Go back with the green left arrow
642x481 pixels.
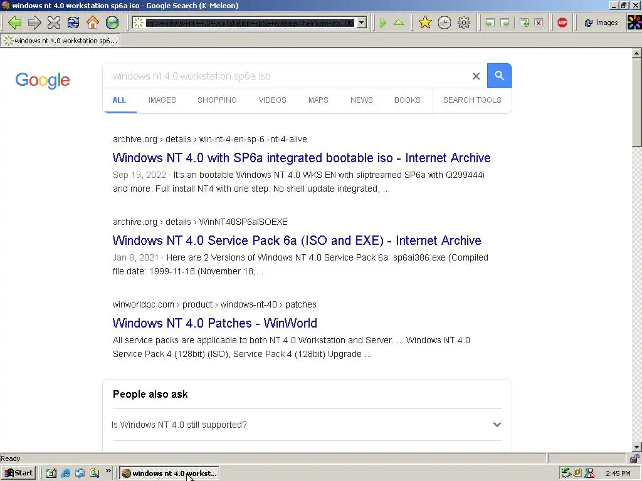pos(15,23)
